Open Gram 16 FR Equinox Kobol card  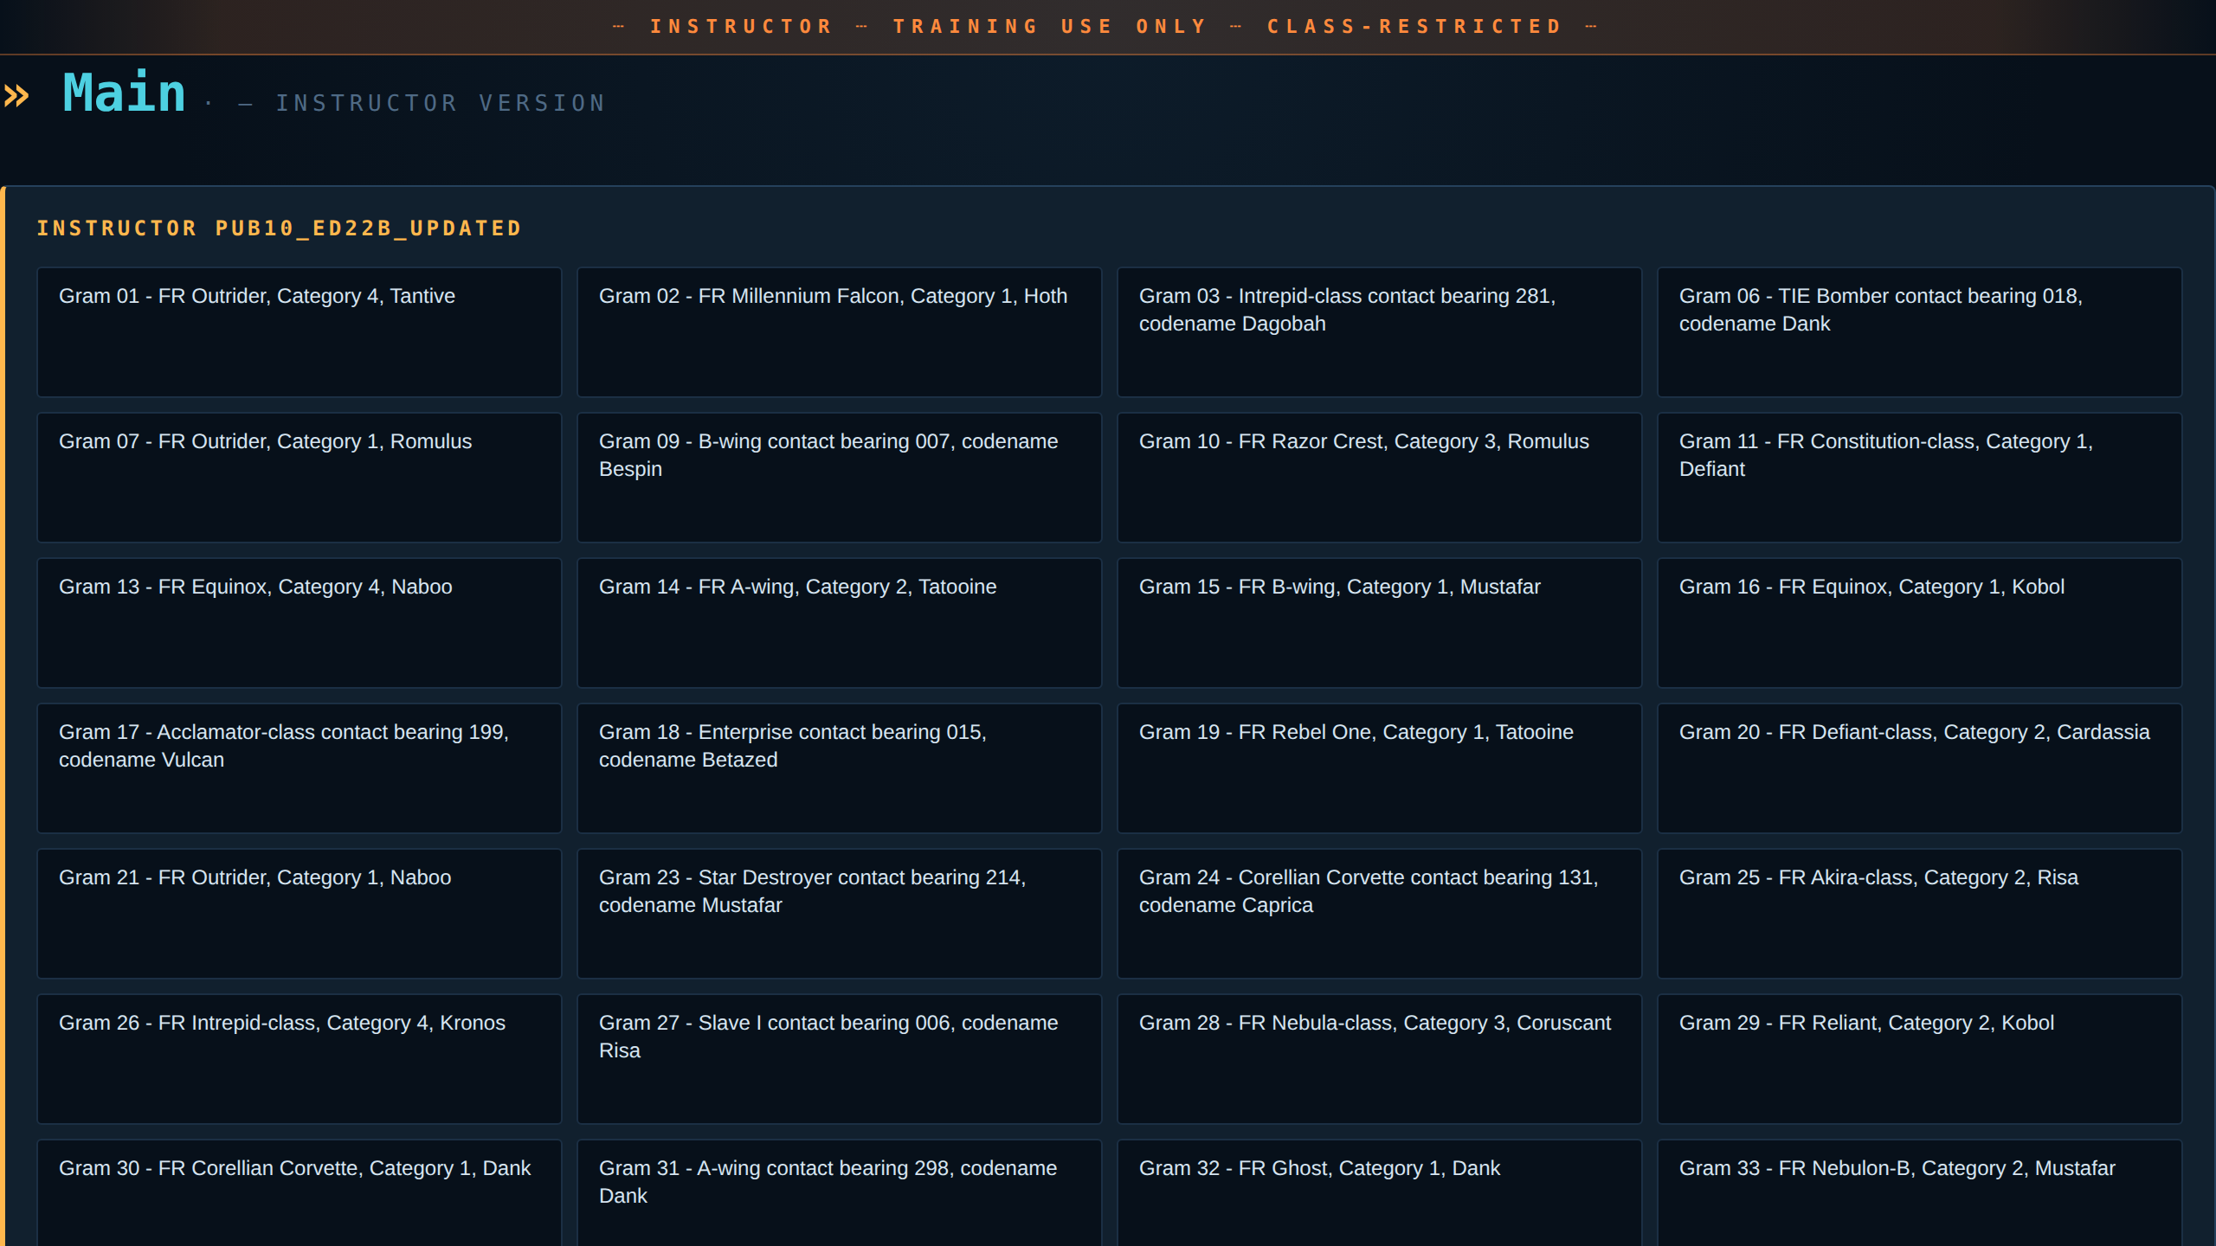1920,623
